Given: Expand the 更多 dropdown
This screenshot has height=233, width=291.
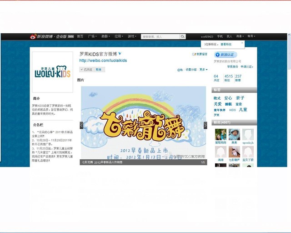Looking at the screenshot, I should pos(203,70).
